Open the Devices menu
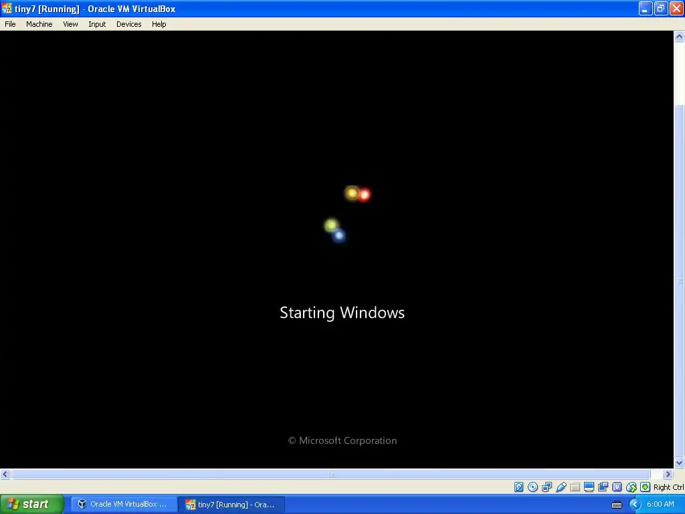685x514 pixels. [128, 24]
